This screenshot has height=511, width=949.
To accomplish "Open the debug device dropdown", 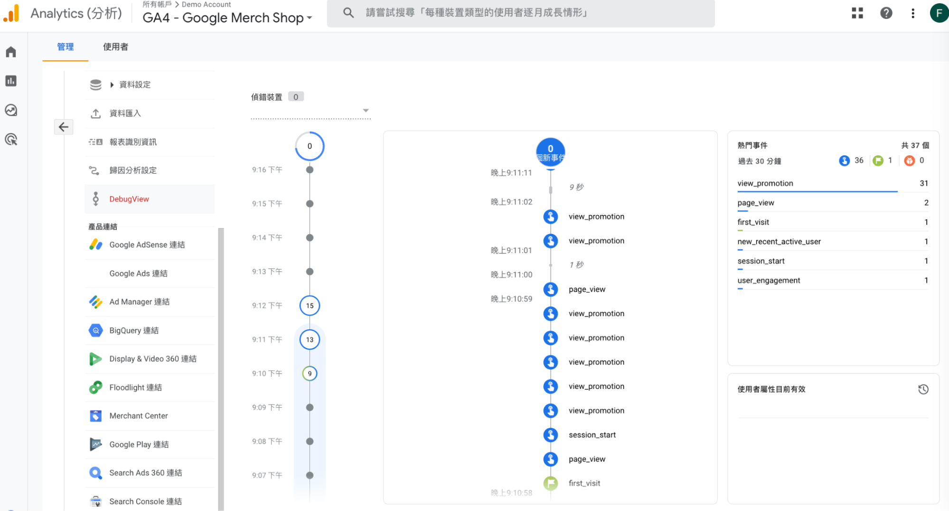I will (310, 111).
